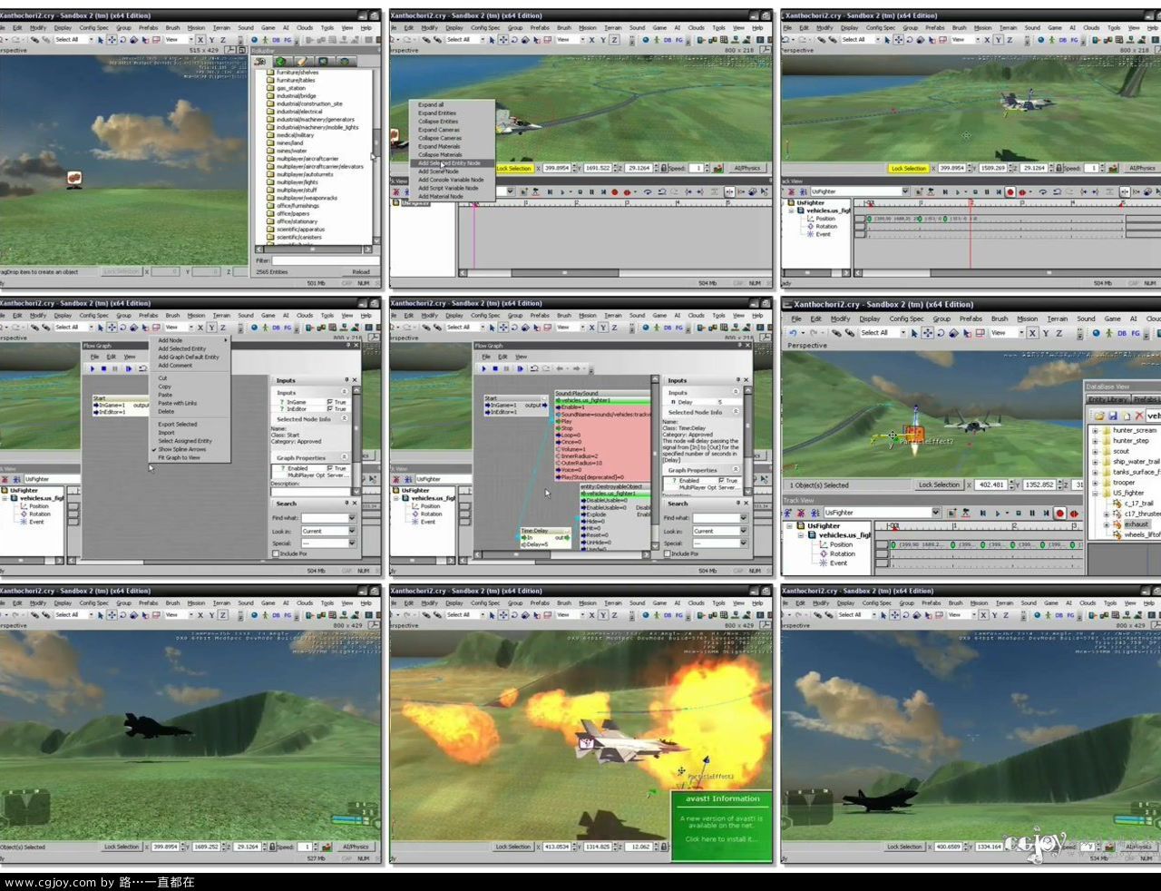
Task: Open the Entity Library tab in Database View
Action: click(1107, 399)
